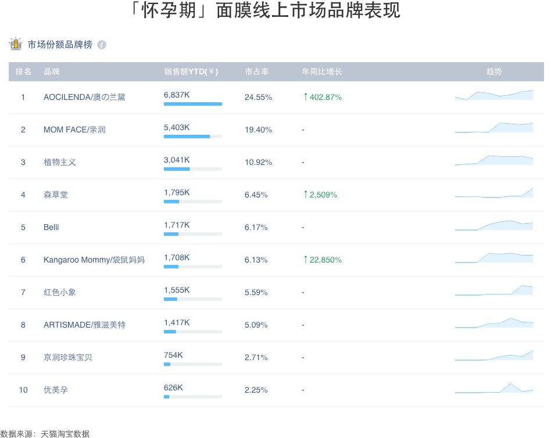Screen dimensions: 551x438
Task: Select the growth arrow icon next to 2,509%
Action: click(x=305, y=195)
